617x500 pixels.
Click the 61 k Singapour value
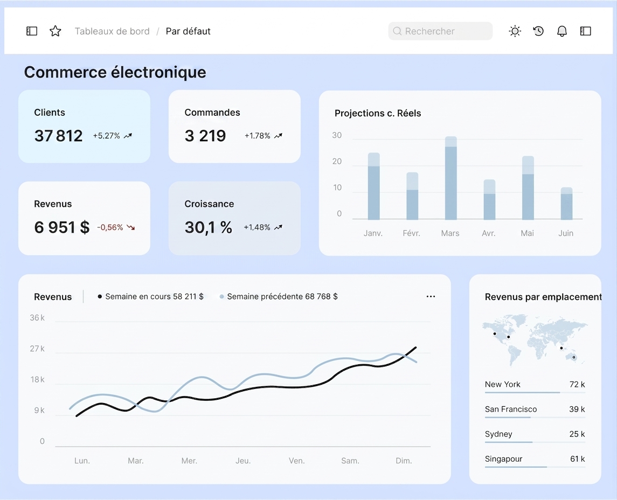[577, 459]
